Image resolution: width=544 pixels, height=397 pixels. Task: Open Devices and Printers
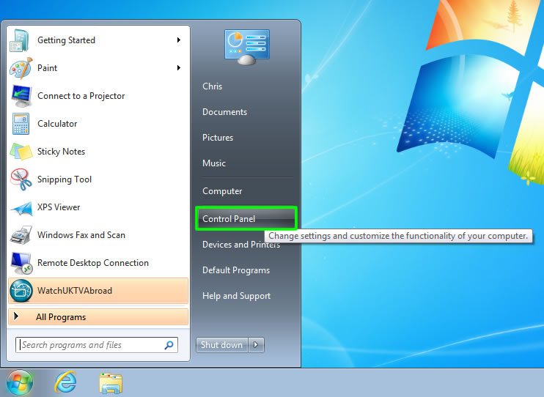(241, 245)
